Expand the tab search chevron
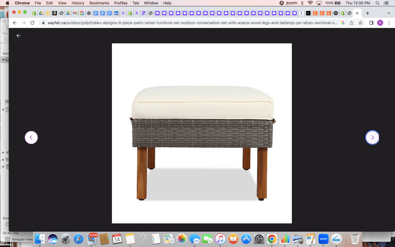The image size is (395, 247). (x=389, y=13)
